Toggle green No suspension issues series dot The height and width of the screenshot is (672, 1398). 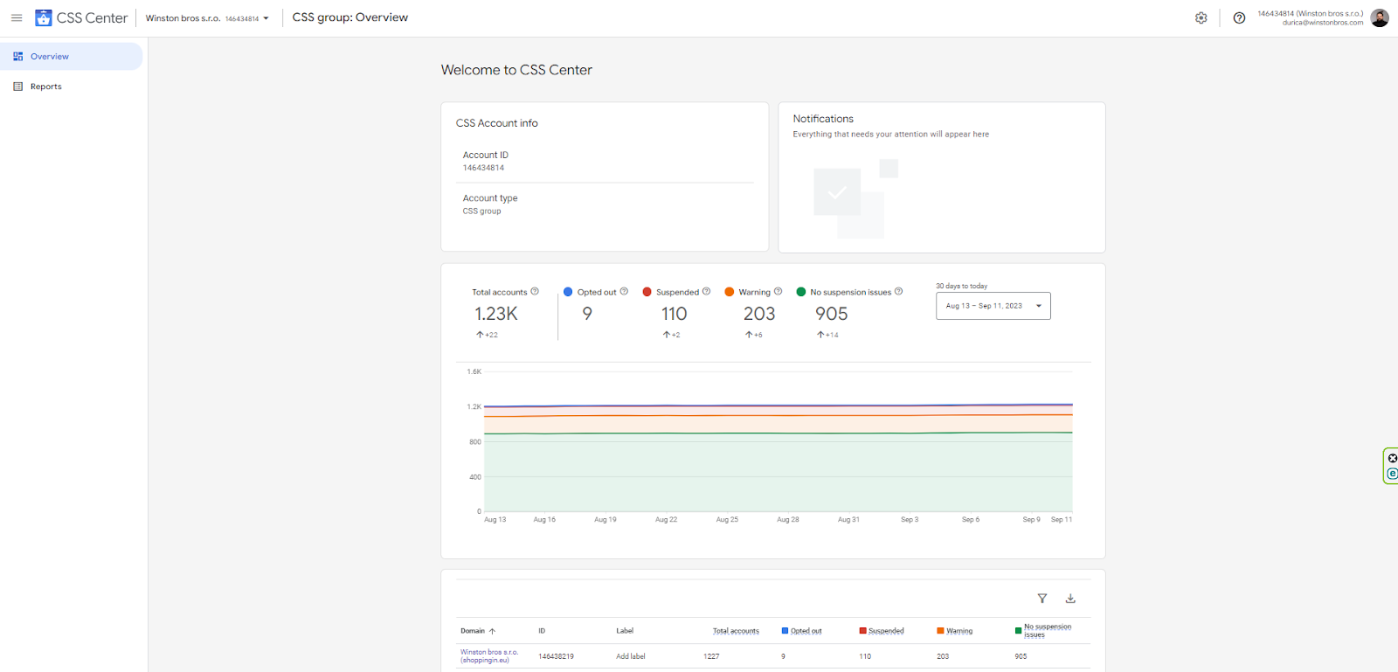(x=800, y=292)
